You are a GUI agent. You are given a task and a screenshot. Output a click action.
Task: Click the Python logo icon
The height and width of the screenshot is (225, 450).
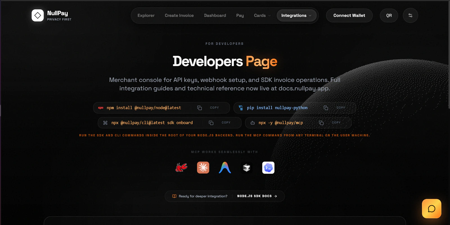pyautogui.click(x=241, y=108)
